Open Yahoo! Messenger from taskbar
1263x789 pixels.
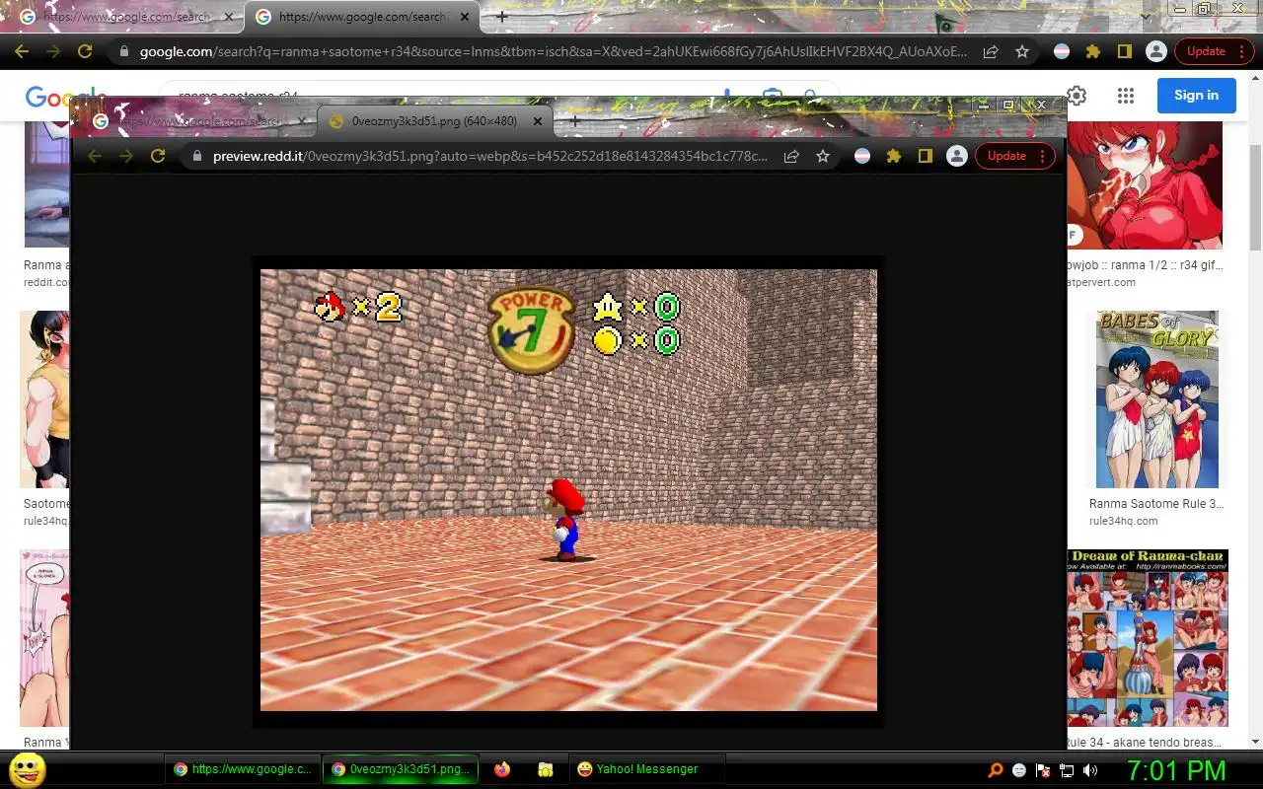[647, 769]
